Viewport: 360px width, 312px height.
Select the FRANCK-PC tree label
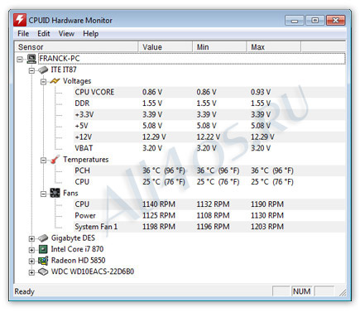(60, 59)
